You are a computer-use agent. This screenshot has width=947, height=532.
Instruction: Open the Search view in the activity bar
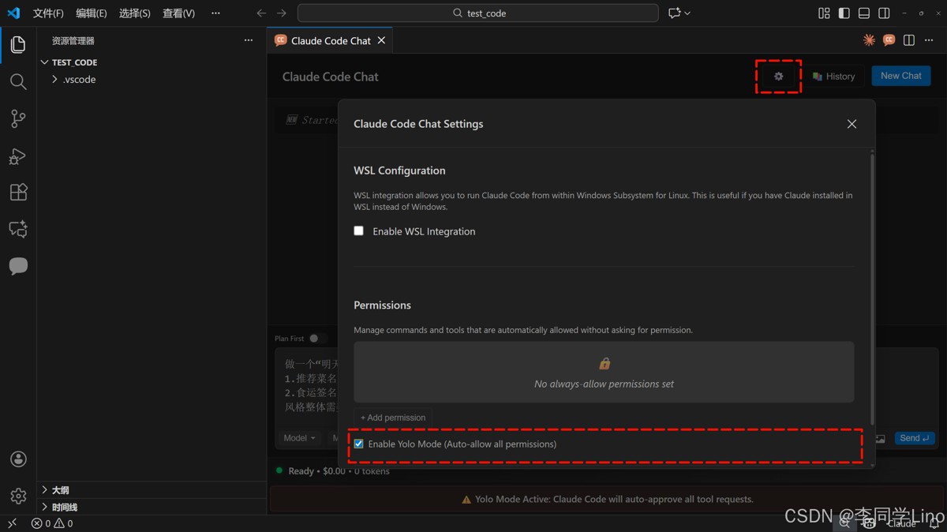pyautogui.click(x=18, y=81)
